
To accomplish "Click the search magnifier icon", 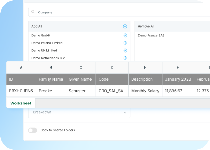I will point(33,12).
